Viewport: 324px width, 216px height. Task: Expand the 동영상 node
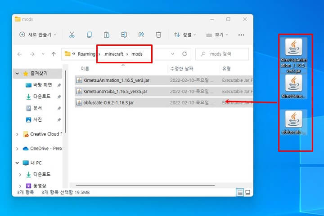[x=20, y=186]
